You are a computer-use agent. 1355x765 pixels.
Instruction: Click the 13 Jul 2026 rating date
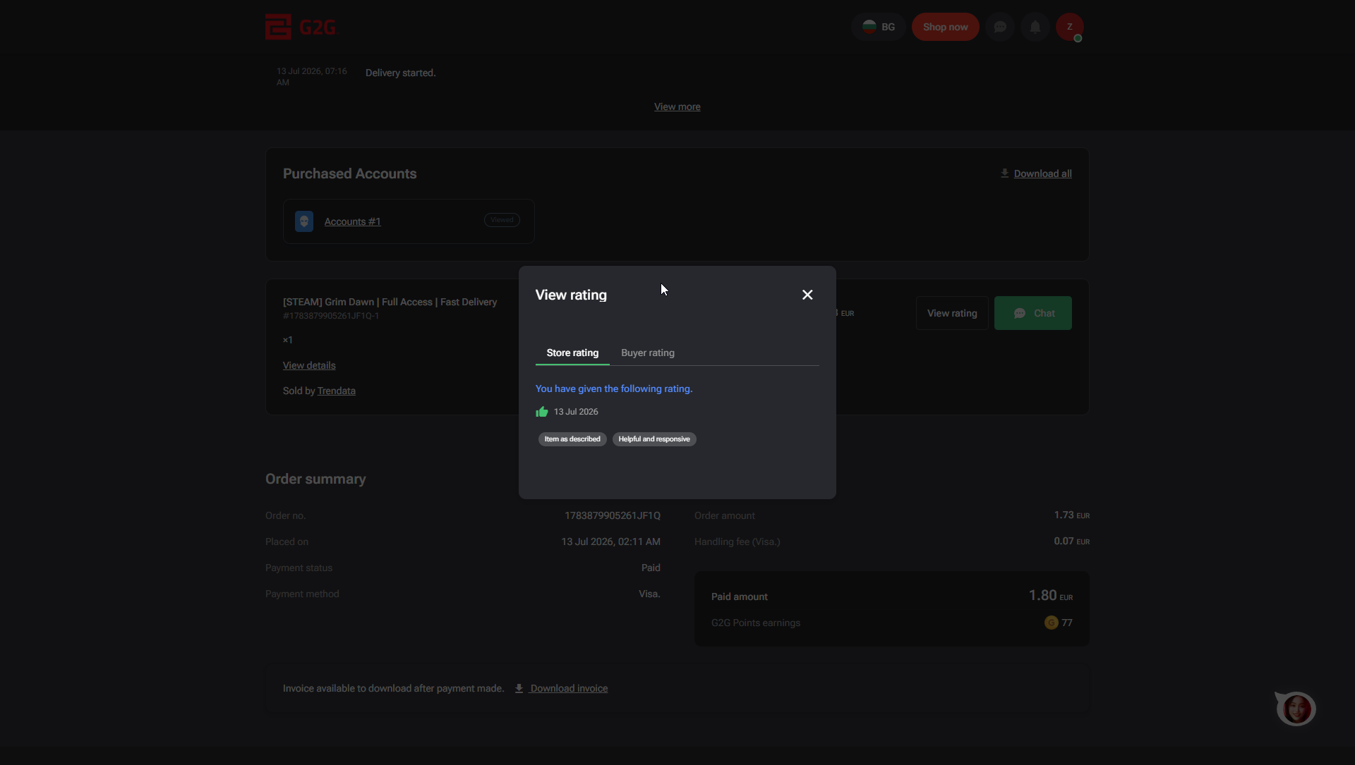(x=576, y=412)
